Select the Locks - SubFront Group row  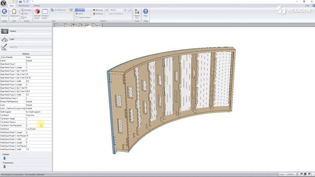(x=26, y=108)
